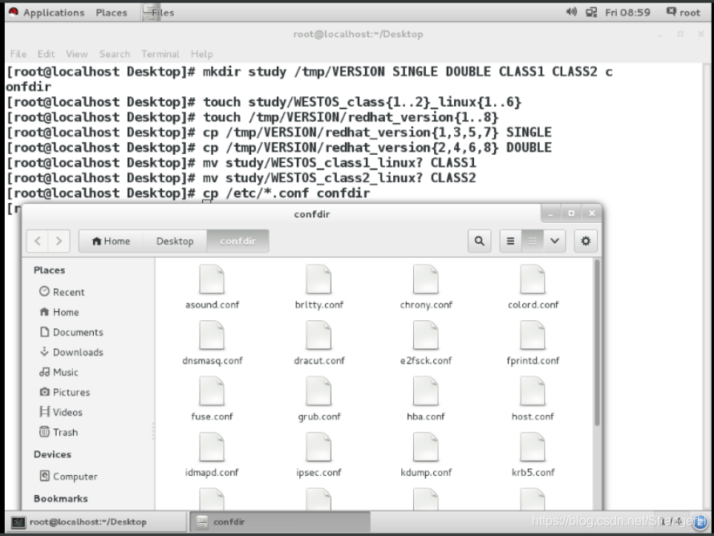Open view options dropdown arrow
The height and width of the screenshot is (536, 714).
[x=554, y=241]
